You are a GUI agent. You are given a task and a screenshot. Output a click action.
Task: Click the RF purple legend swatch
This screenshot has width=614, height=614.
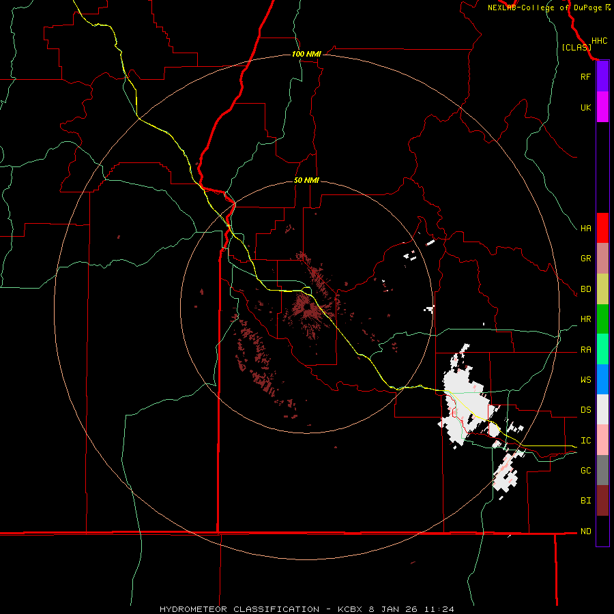click(x=602, y=76)
